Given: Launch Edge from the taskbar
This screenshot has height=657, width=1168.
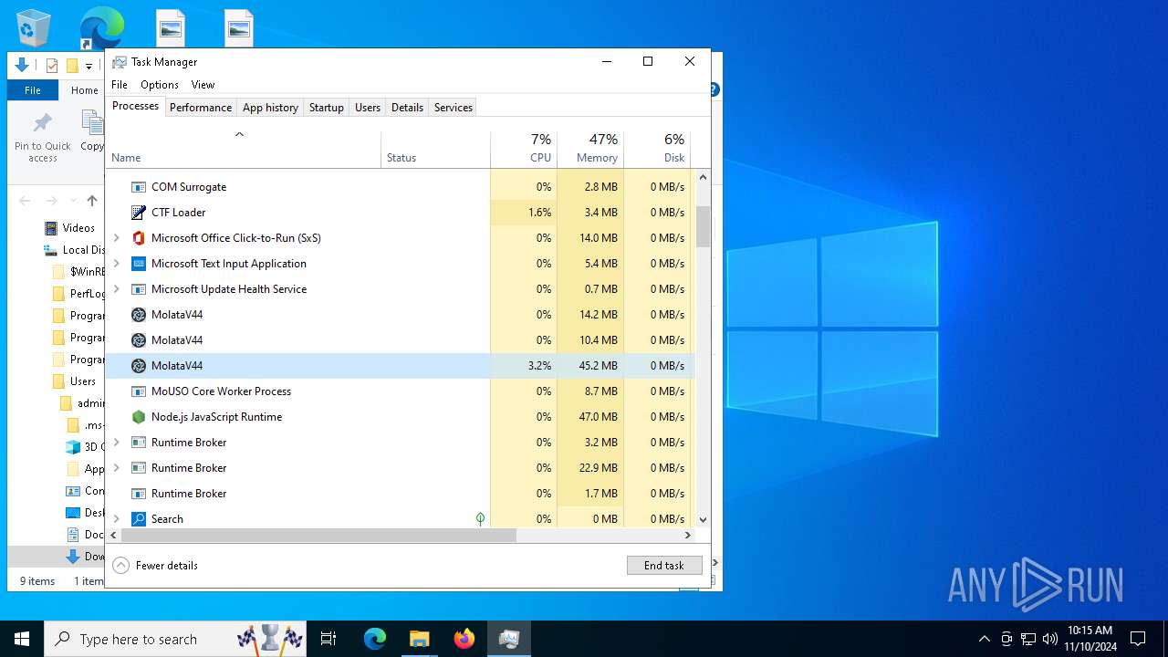Looking at the screenshot, I should [375, 639].
